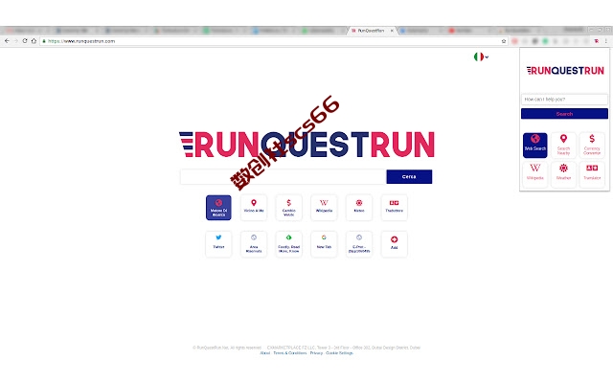Open the Terms & Conditions footer link
The height and width of the screenshot is (383, 613).
(x=289, y=353)
